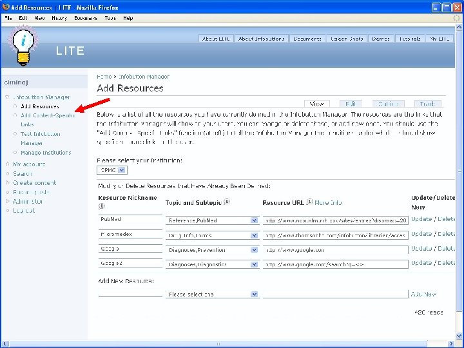This screenshot has width=464, height=348.
Task: Open the Diagnoses,Prevention topic dropdown
Action: tap(212, 250)
